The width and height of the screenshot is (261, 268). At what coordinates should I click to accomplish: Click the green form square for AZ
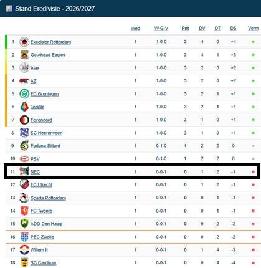(x=253, y=80)
